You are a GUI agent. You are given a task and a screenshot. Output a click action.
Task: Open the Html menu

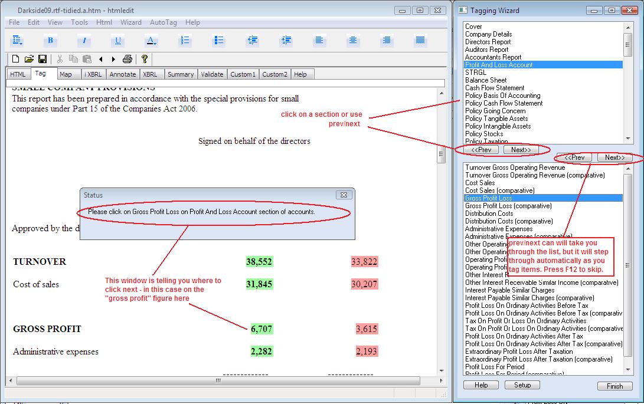click(x=104, y=22)
